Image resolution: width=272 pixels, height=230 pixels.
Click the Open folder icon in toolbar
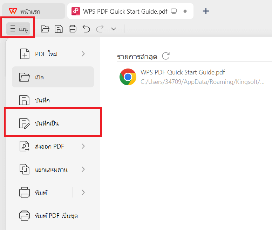pyautogui.click(x=45, y=29)
